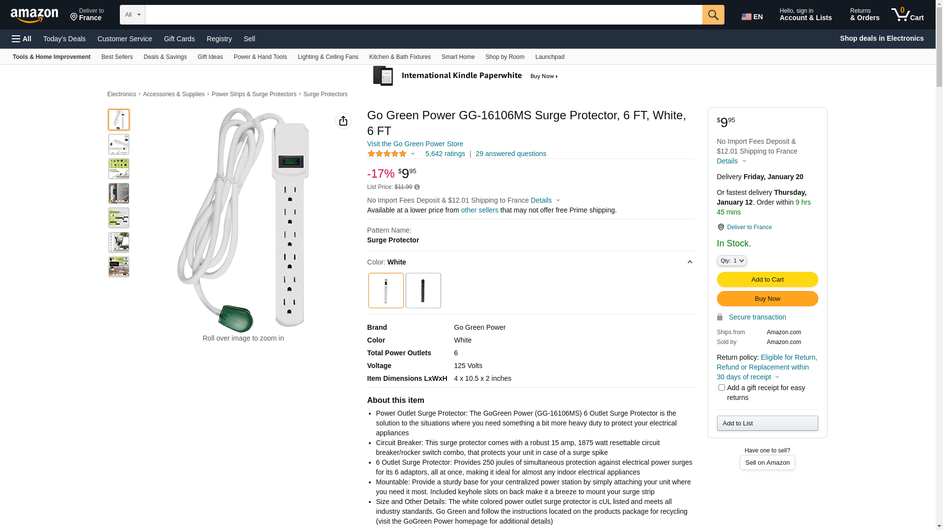Image resolution: width=943 pixels, height=530 pixels.
Task: Check the gift receipt checkbox
Action: (721, 388)
